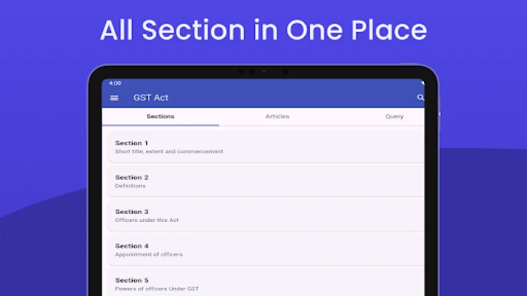Open the Section 1 card
The width and height of the screenshot is (527, 296).
265,147
